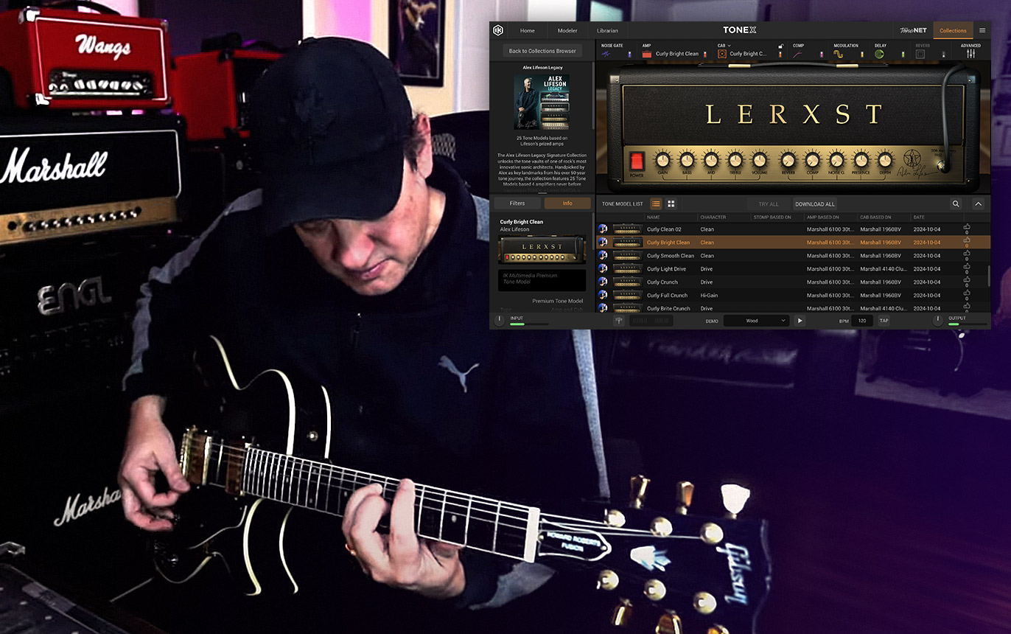Open the hamburger menu icon

click(x=982, y=30)
